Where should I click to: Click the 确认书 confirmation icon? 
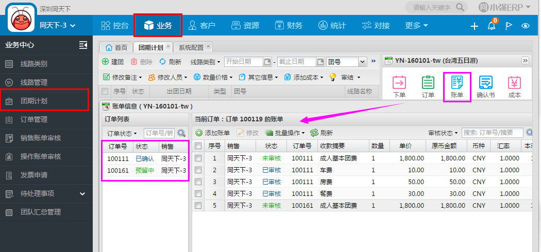pyautogui.click(x=486, y=87)
